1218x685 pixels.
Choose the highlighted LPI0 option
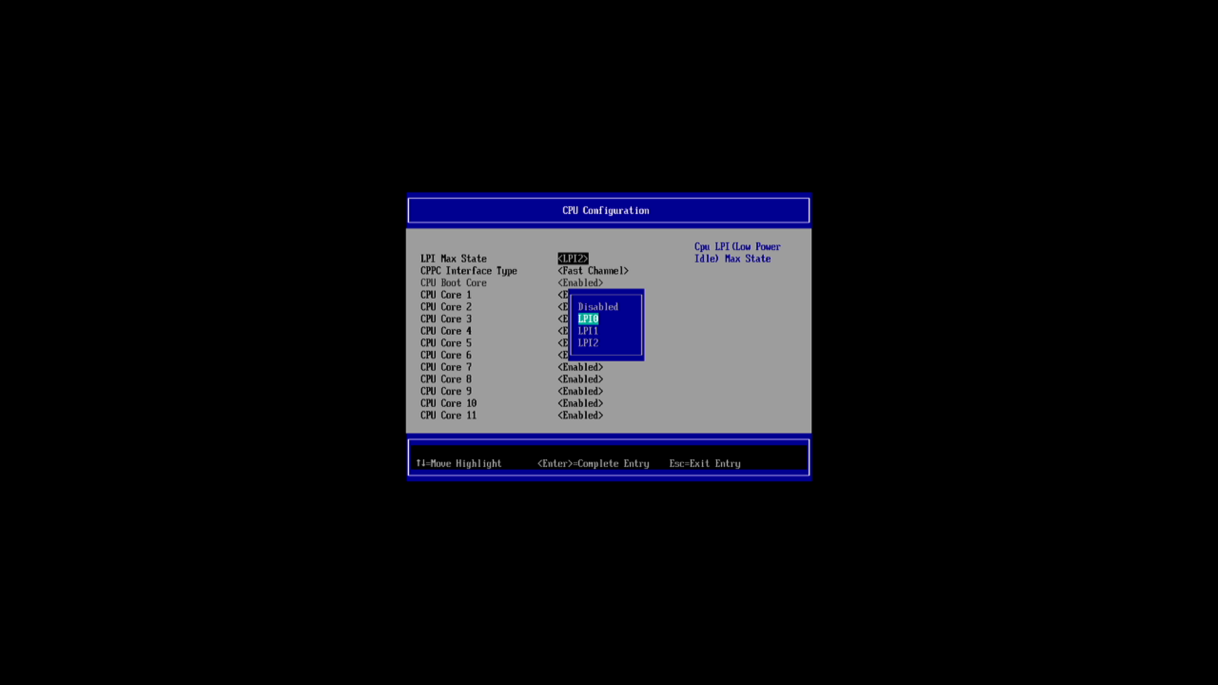[588, 319]
